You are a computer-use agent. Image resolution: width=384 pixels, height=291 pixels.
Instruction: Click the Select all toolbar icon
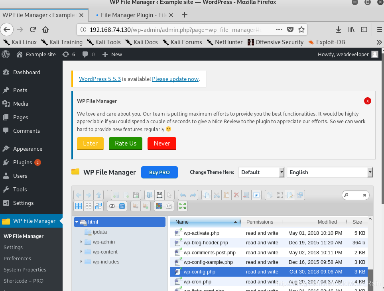[79, 206]
